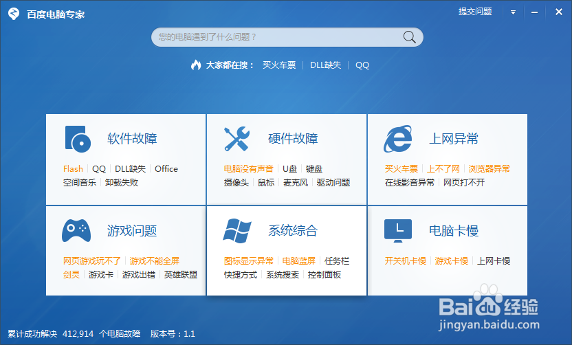
Task: Open the title bar dropdown arrow menu
Action: click(513, 12)
